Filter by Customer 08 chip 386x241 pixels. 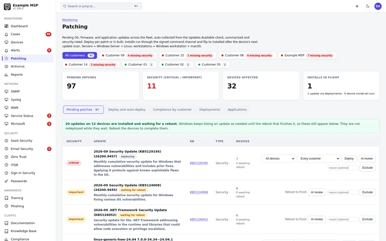(x=247, y=55)
